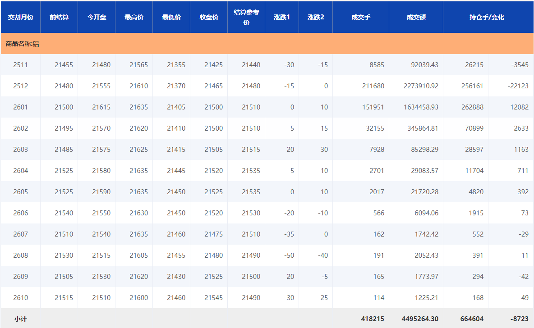This screenshot has width=534, height=328.
Task: Click the 今开盘 column header
Action: pos(97,17)
